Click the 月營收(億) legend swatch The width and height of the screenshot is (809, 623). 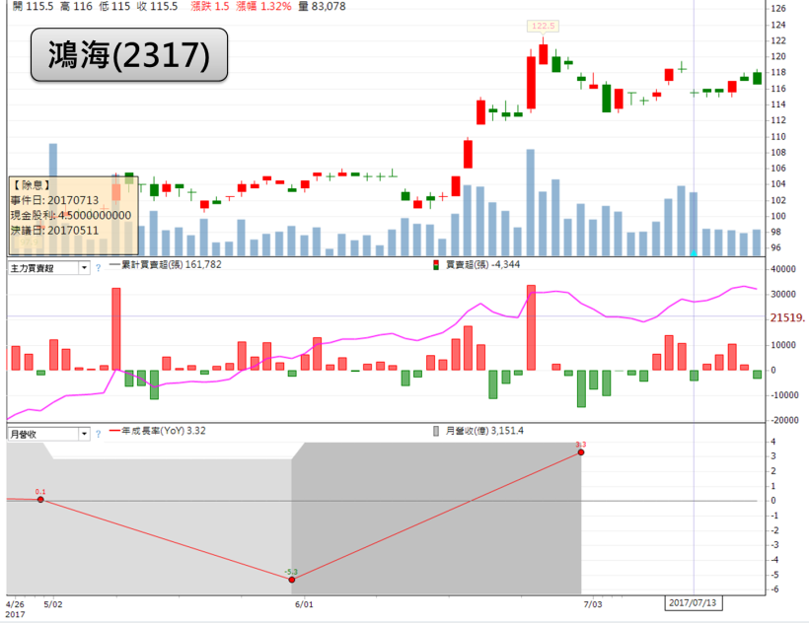[x=436, y=431]
